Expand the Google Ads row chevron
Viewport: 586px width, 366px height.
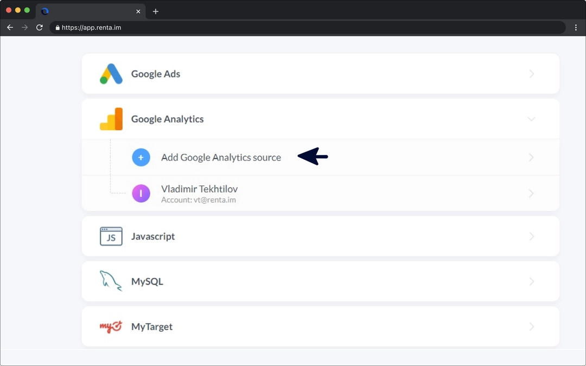(x=531, y=74)
